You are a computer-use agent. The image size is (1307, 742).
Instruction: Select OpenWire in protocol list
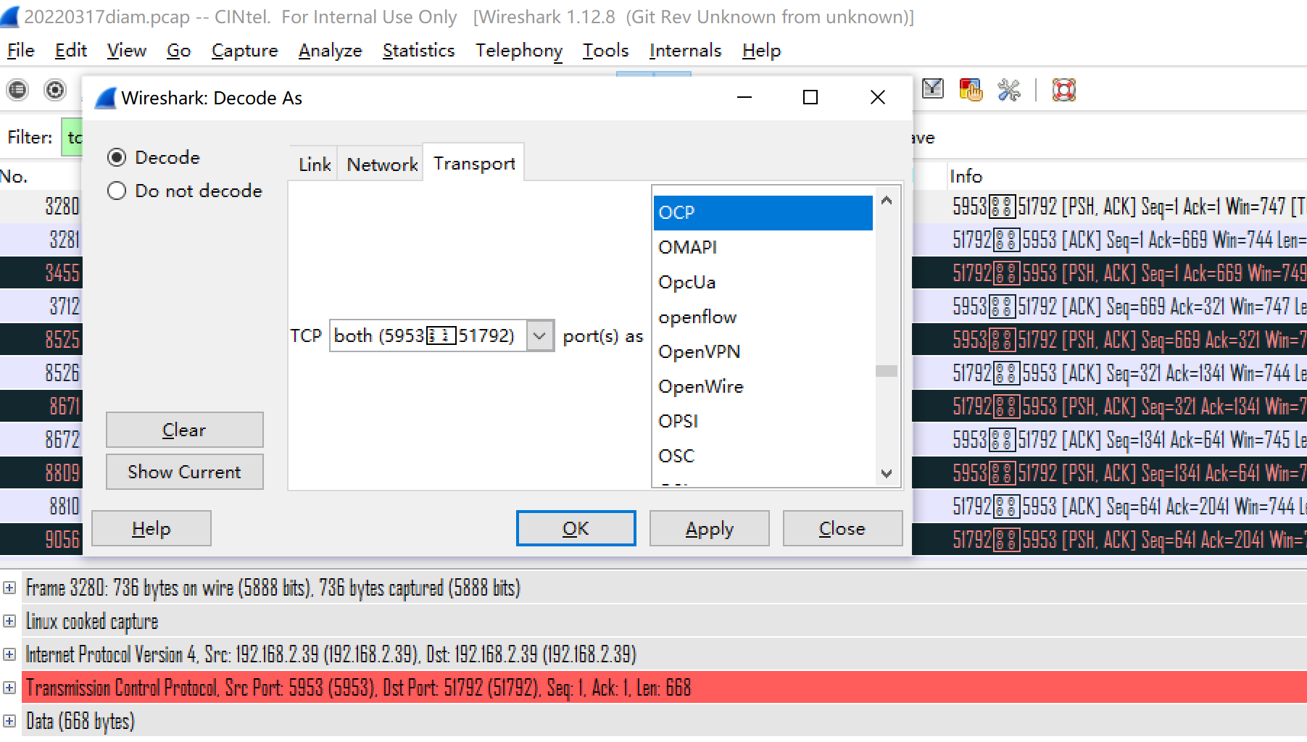763,386
